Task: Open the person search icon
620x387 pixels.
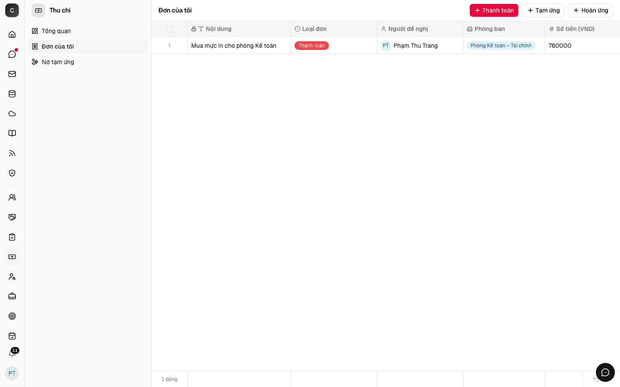Action: click(12, 276)
